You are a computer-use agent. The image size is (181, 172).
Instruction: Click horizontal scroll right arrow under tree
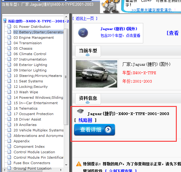point(61,170)
